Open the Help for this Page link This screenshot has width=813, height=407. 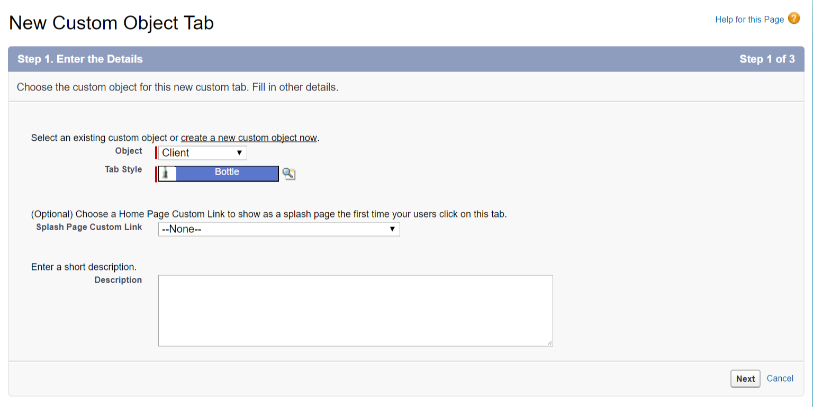[x=749, y=19]
